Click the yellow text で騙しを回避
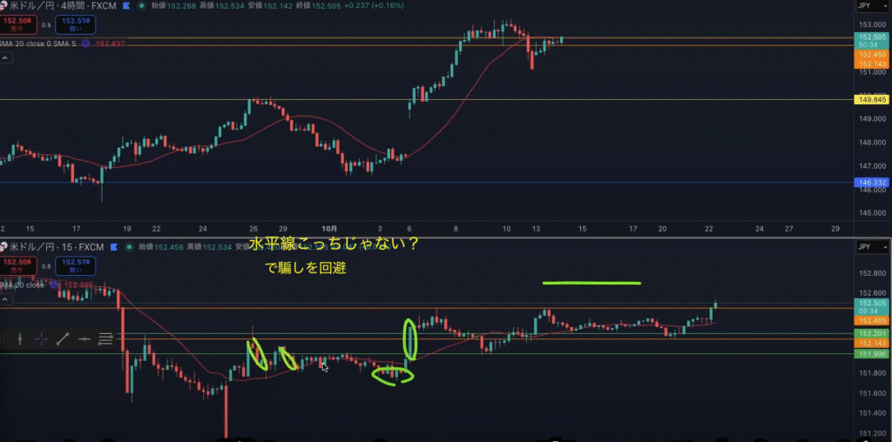892x442 pixels. click(x=306, y=268)
